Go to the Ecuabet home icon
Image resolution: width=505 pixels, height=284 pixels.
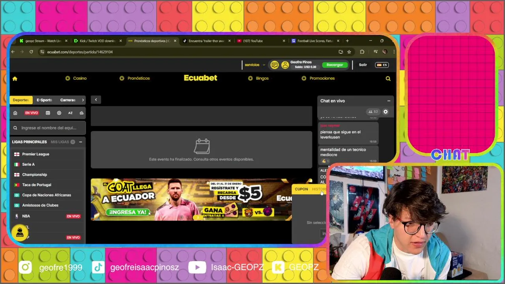[15, 78]
